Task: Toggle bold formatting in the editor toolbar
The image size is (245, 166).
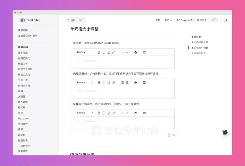Action: [99, 52]
